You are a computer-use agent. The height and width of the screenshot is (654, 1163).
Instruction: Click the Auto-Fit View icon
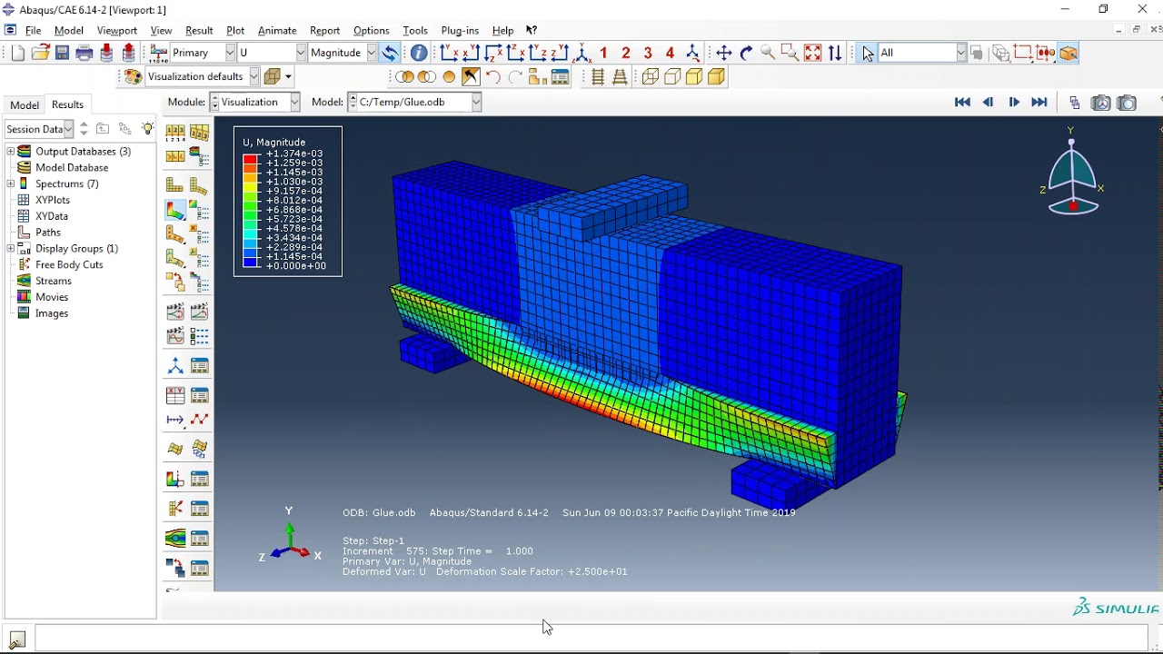(812, 53)
